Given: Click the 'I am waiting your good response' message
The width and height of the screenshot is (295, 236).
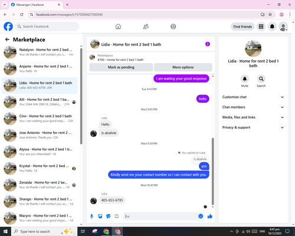Looking at the screenshot, I should tap(181, 78).
